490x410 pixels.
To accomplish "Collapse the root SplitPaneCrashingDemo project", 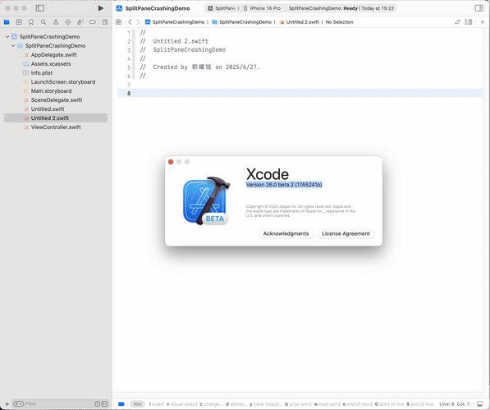I will pos(7,37).
